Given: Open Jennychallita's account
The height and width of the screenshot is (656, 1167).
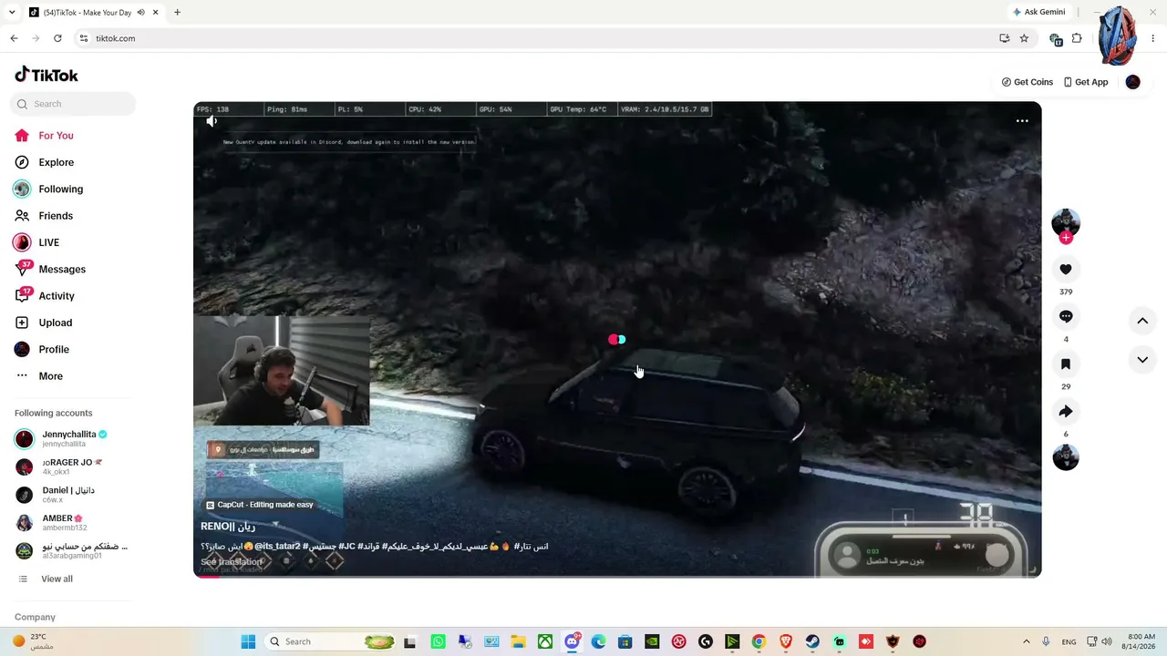Looking at the screenshot, I should tap(71, 438).
